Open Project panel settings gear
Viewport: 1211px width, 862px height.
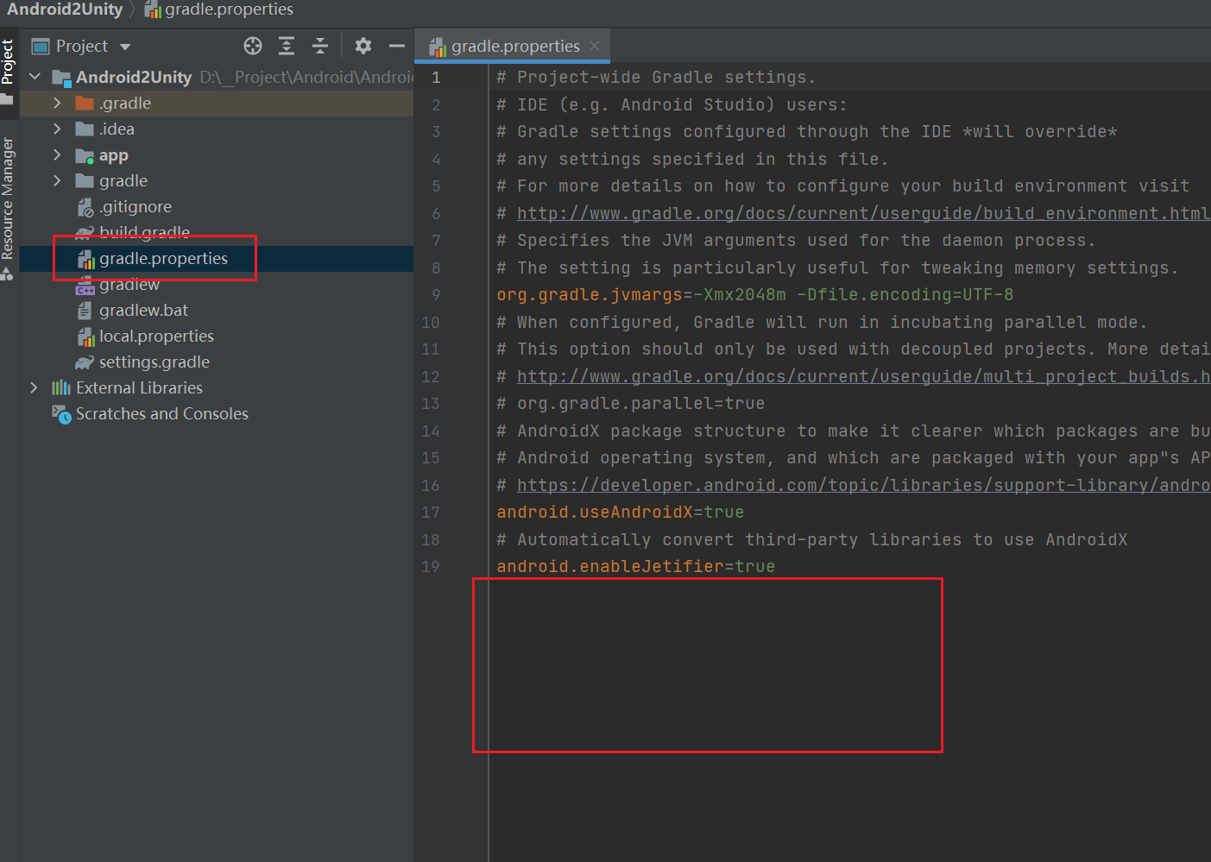[363, 46]
